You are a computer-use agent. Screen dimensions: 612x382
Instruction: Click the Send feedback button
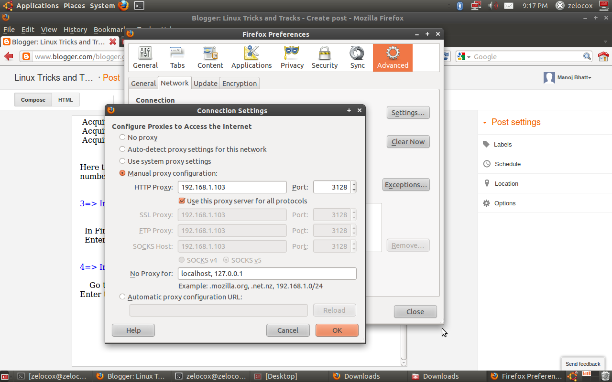pyautogui.click(x=583, y=364)
